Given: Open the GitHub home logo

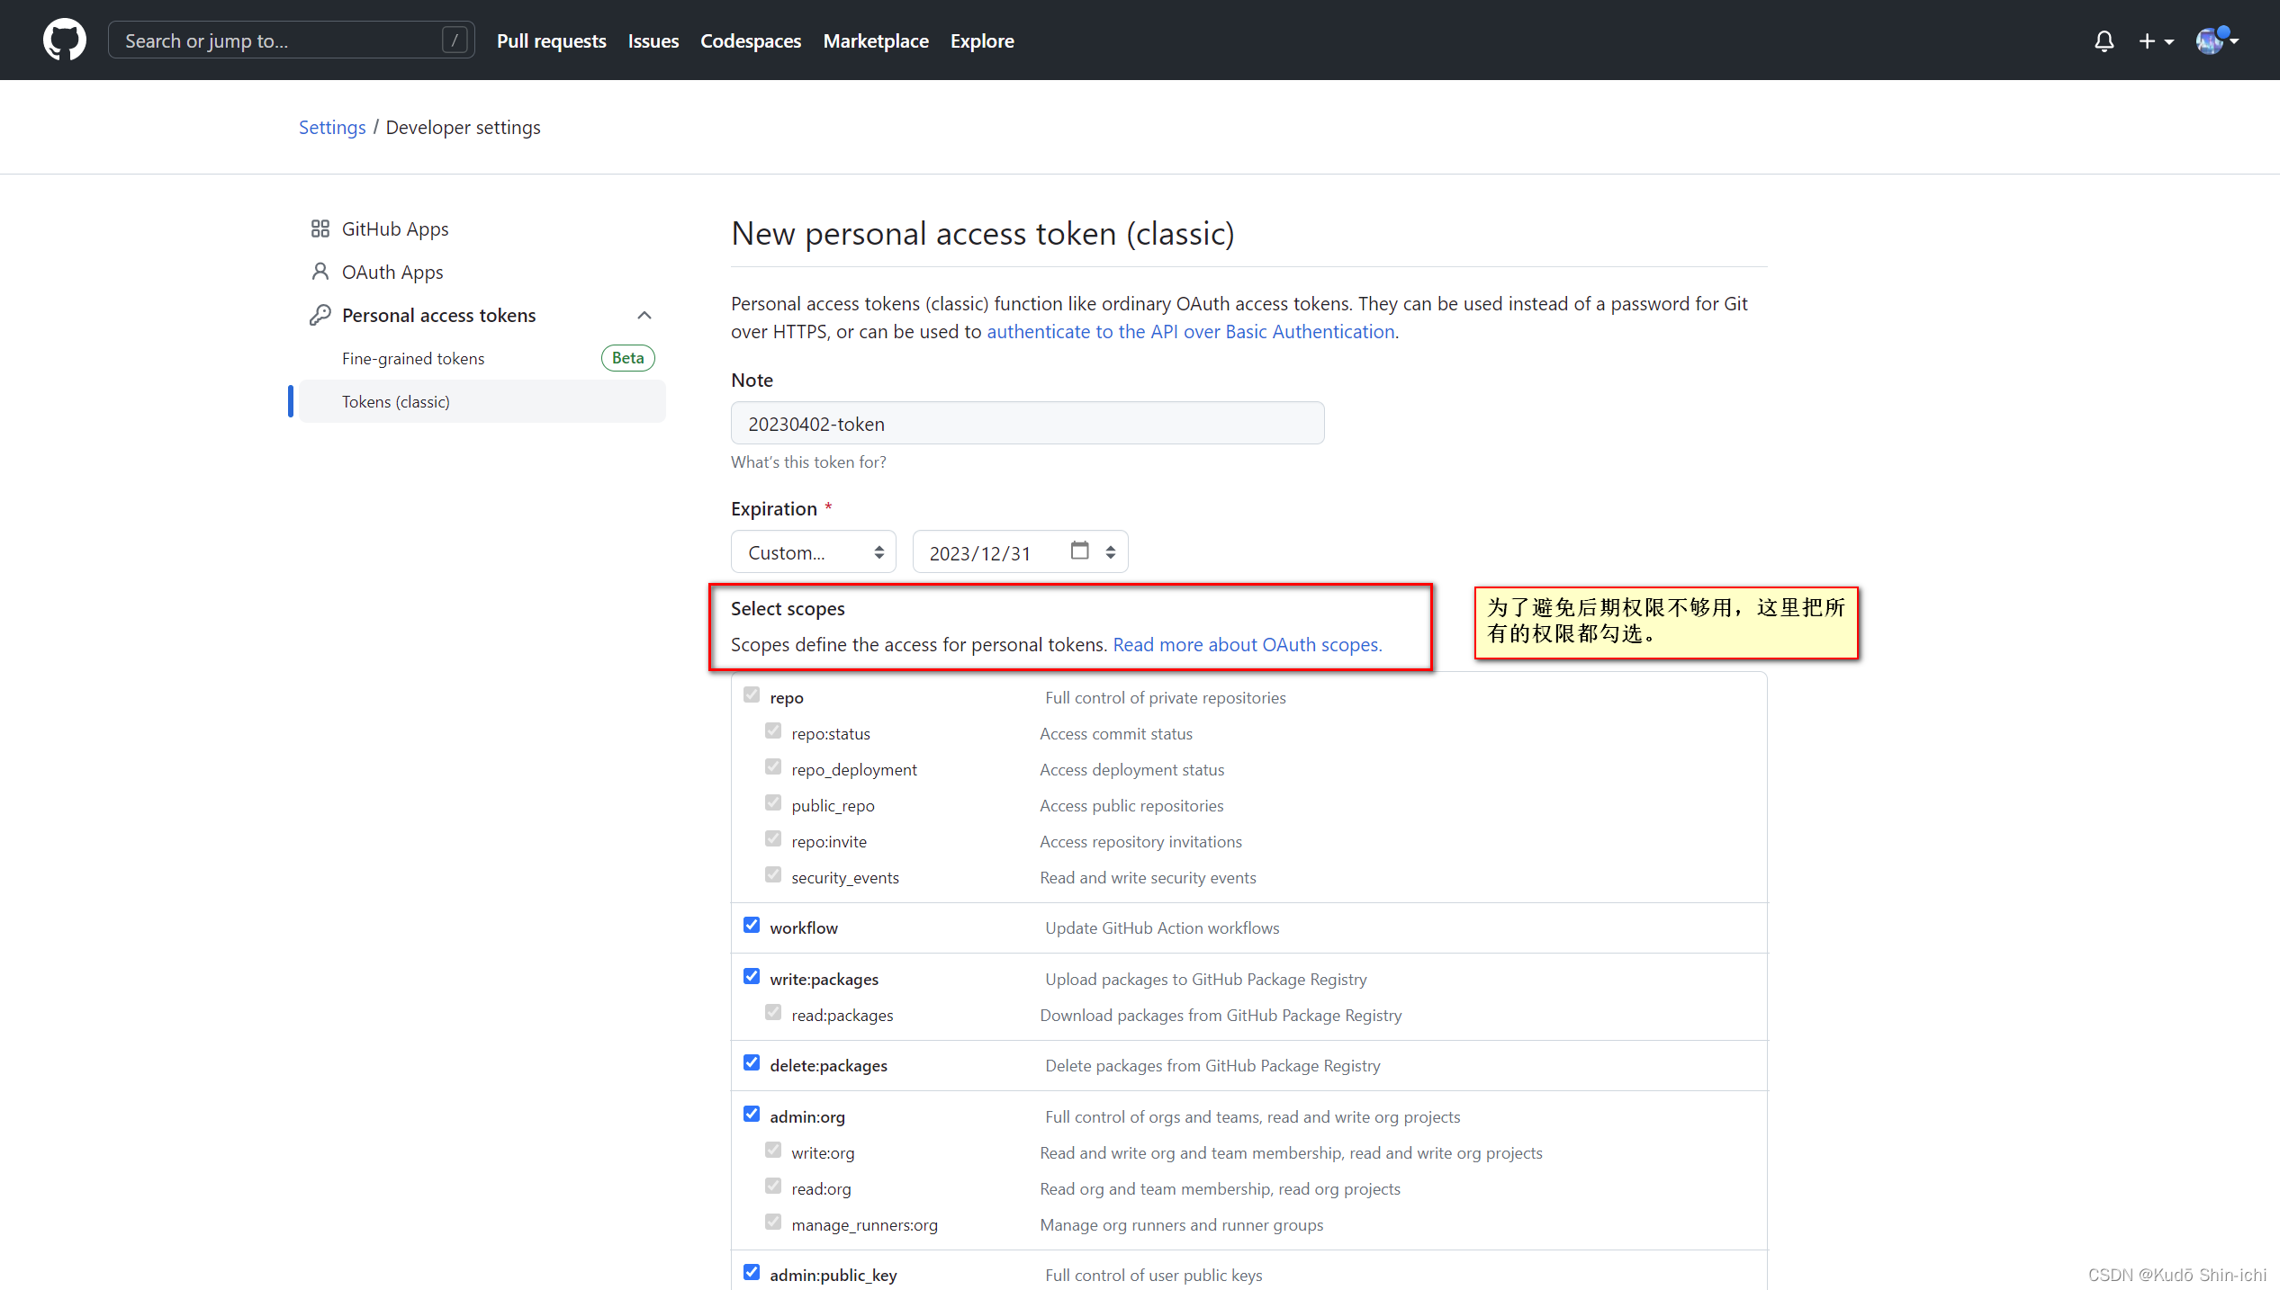Looking at the screenshot, I should tap(65, 40).
